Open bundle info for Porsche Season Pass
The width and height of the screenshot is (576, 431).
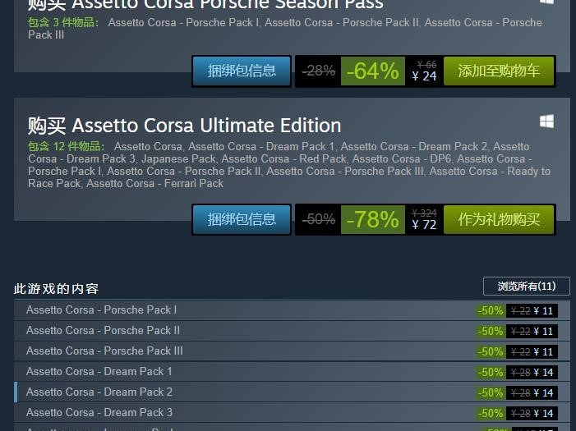(x=242, y=71)
